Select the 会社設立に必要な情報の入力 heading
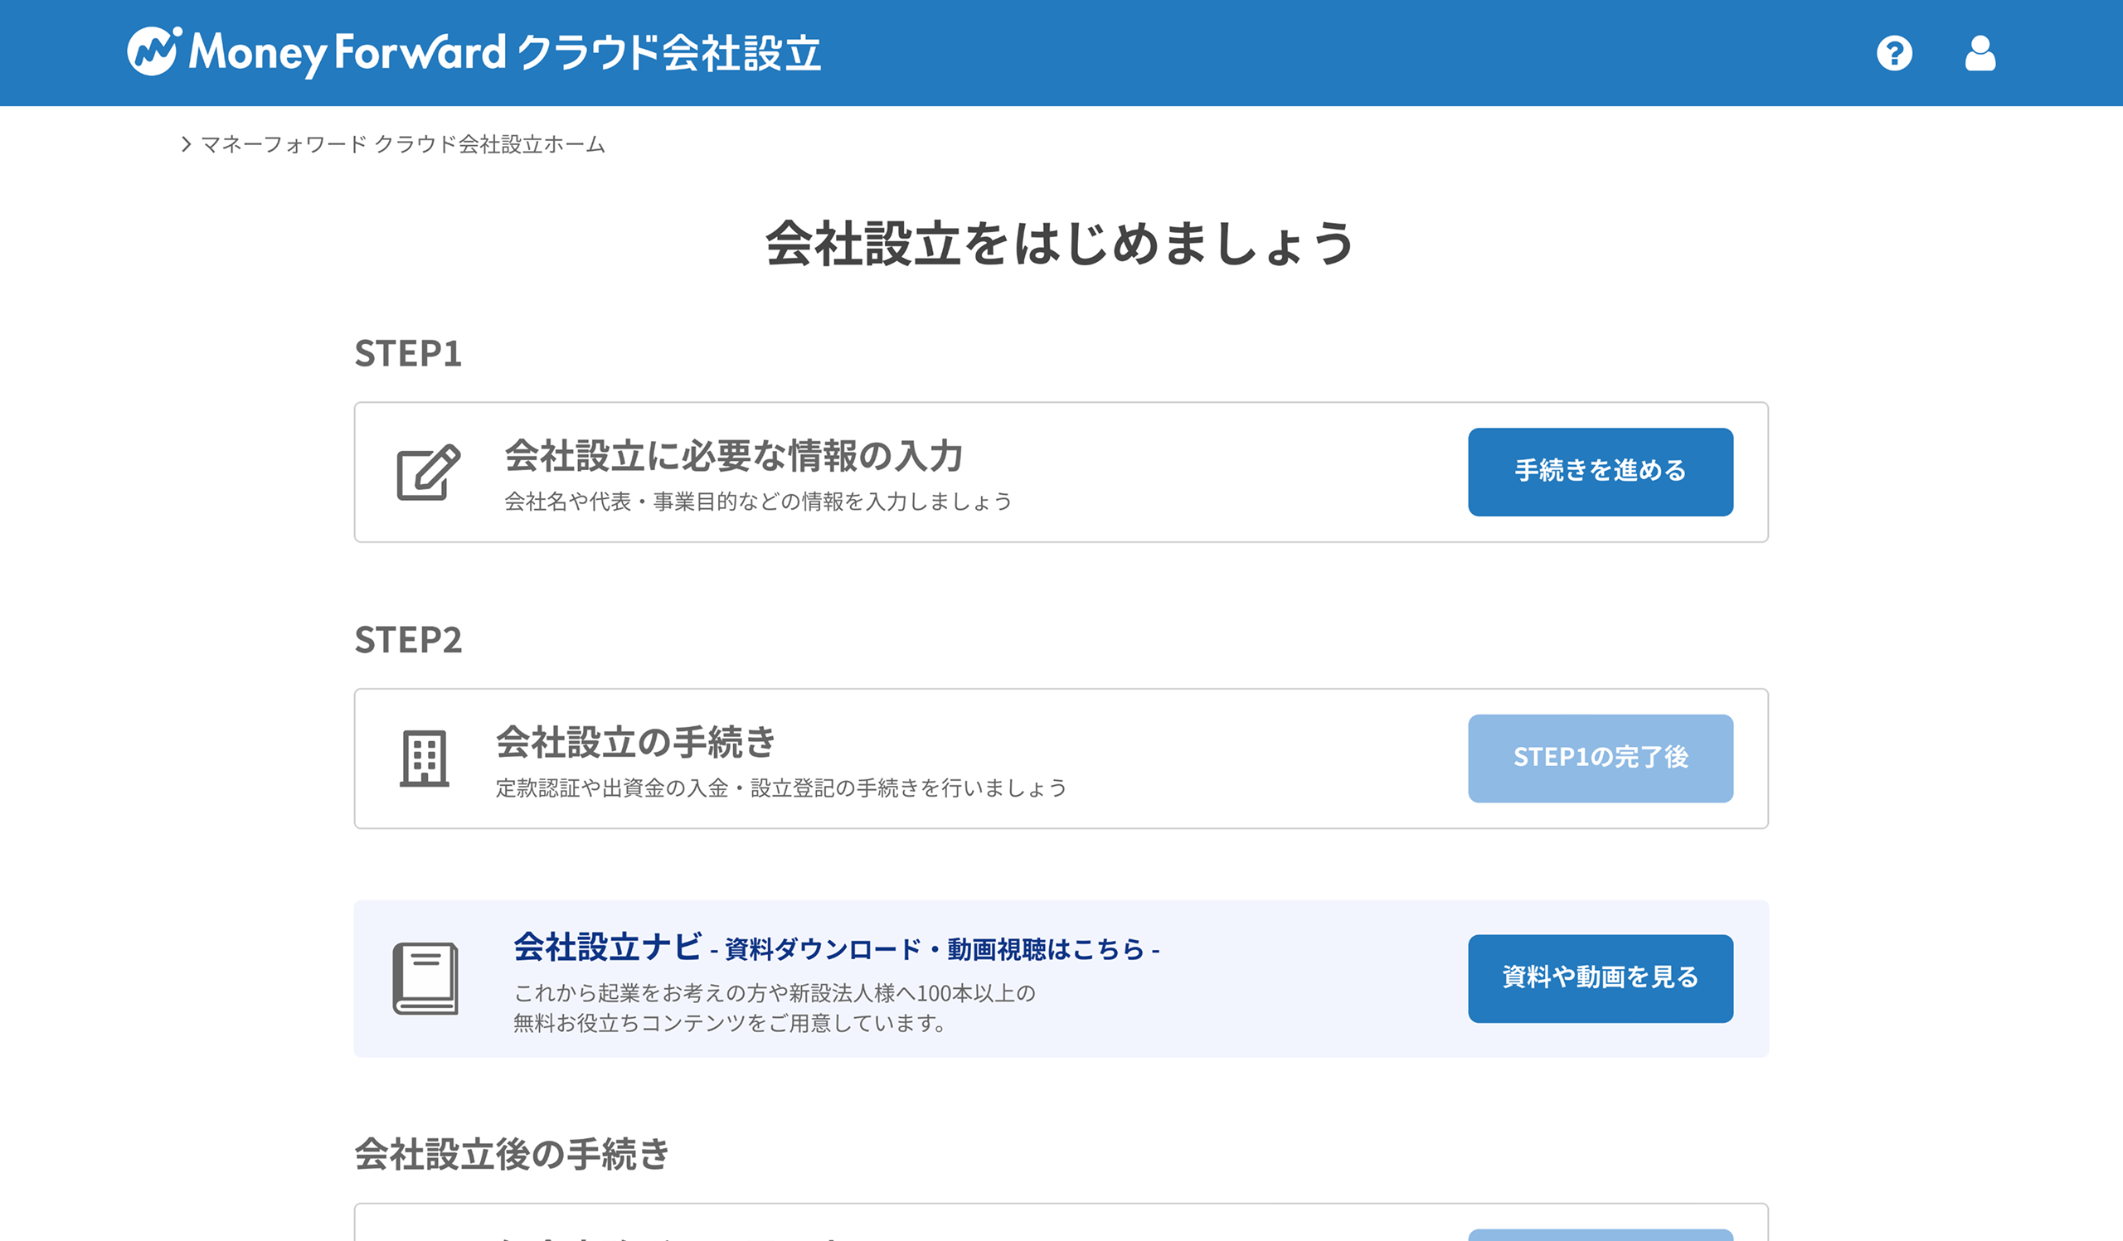 733,455
